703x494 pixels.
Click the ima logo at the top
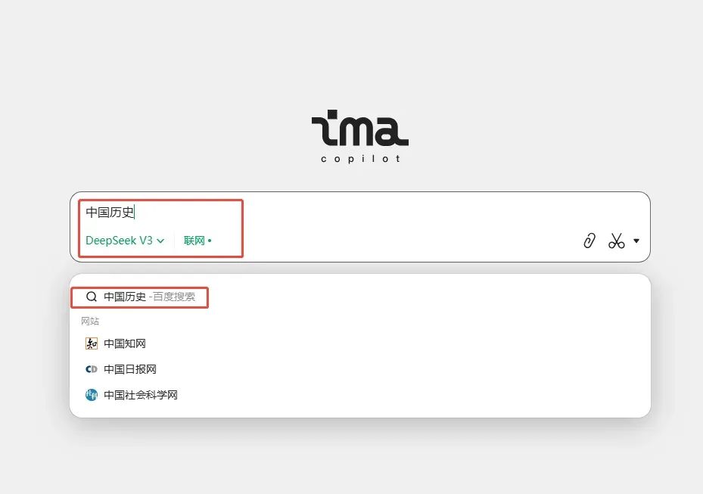(x=359, y=129)
